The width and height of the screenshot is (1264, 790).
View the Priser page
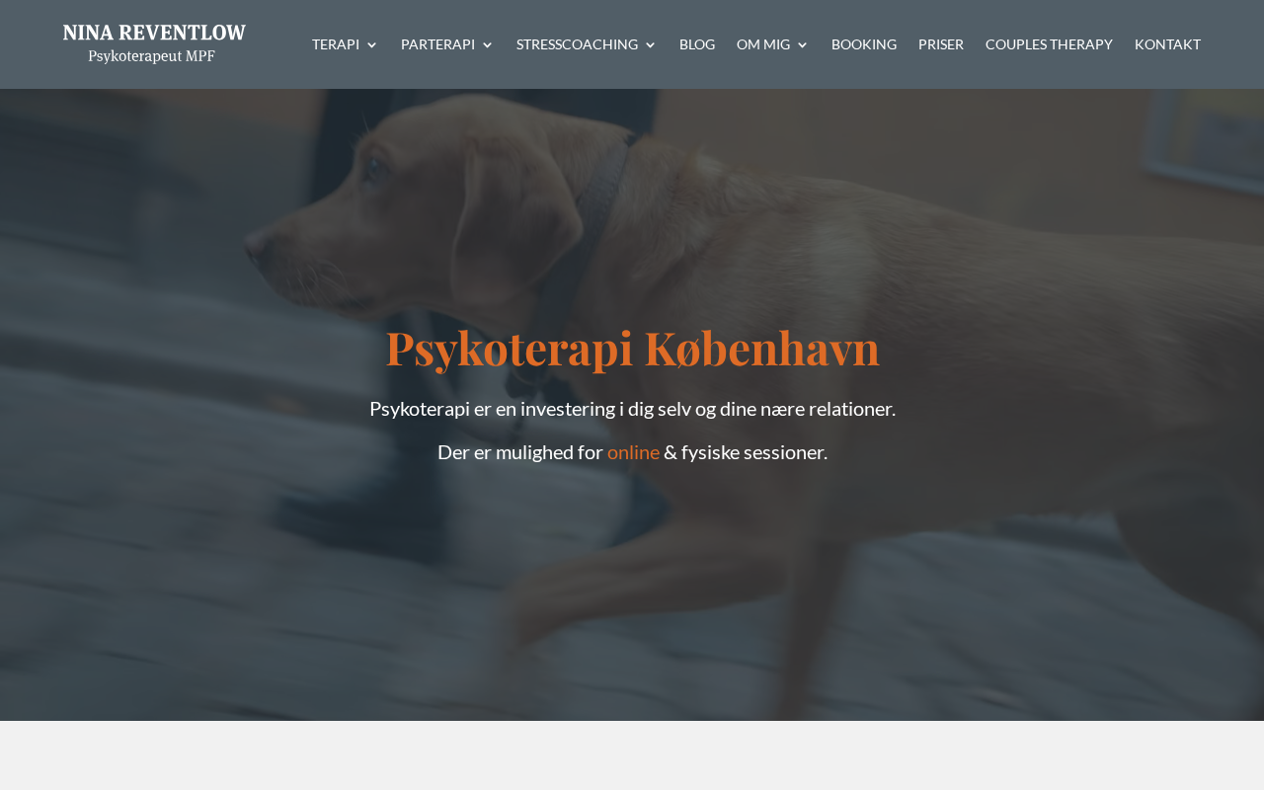point(941,44)
